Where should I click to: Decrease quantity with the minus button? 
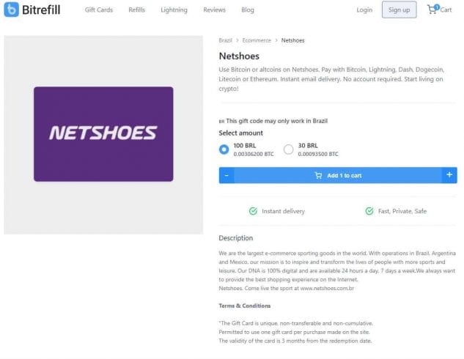(227, 175)
